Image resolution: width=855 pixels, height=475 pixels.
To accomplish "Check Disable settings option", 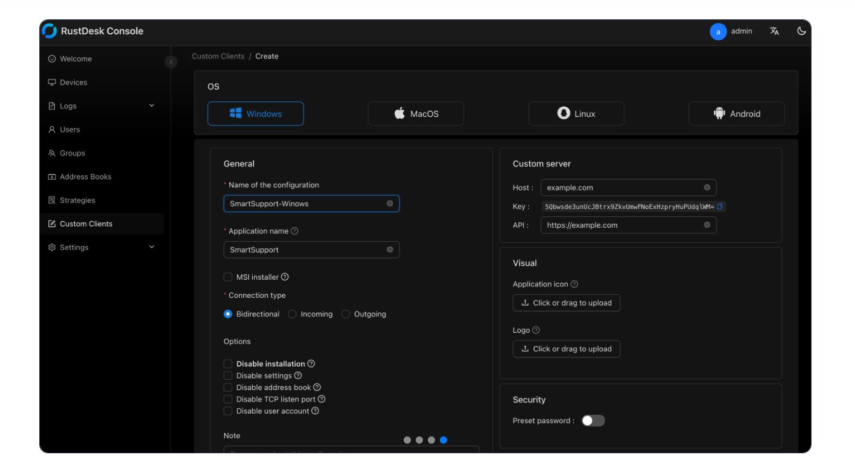I will point(228,376).
